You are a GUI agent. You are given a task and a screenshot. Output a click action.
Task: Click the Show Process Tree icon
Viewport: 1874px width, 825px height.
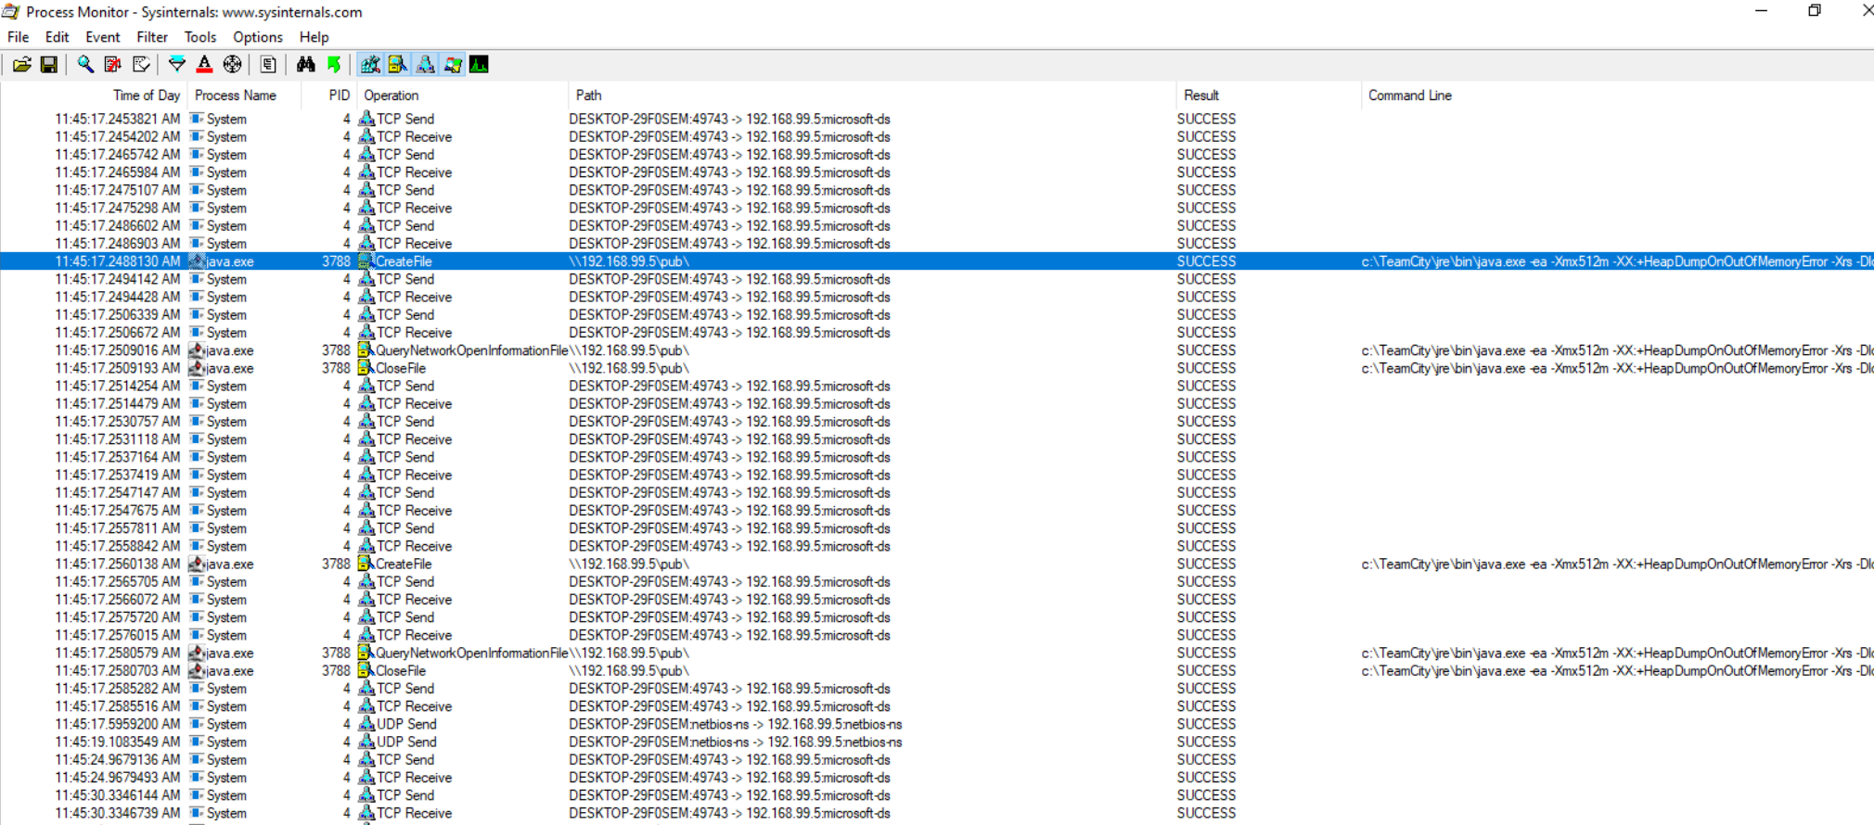268,64
